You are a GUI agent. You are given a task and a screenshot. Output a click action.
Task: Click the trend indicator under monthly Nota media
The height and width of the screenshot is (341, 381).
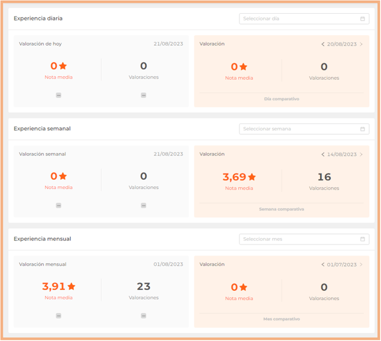tap(59, 315)
